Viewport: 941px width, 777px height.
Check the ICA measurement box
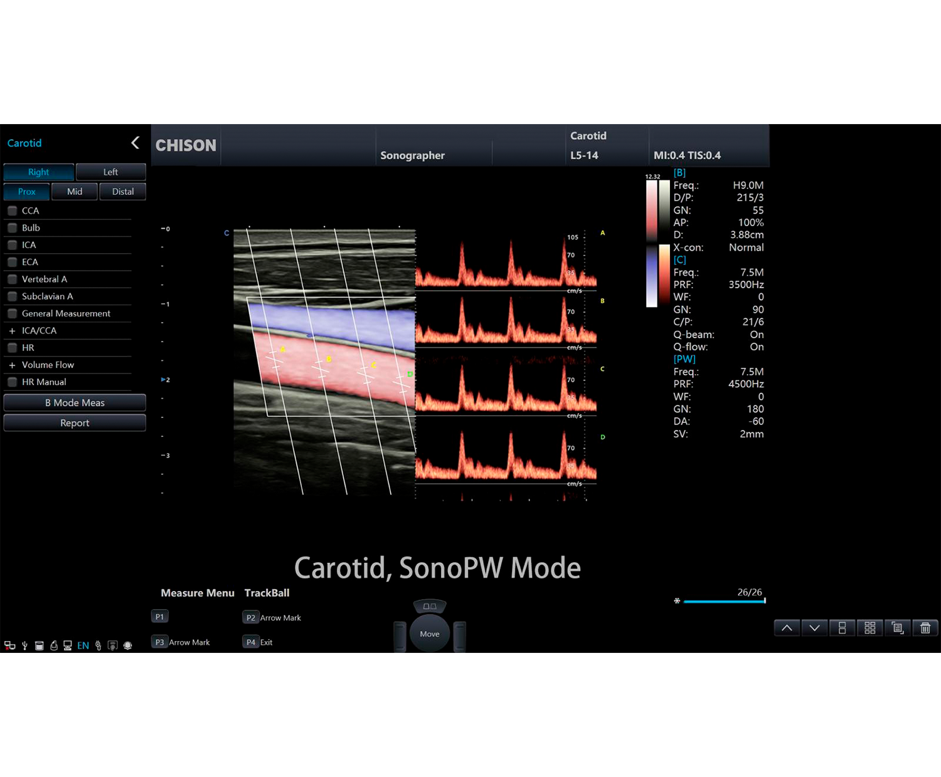pyautogui.click(x=12, y=245)
